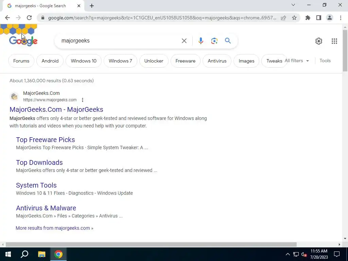The height and width of the screenshot is (261, 348).
Task: Toggle Chrome side panel icon
Action: click(319, 18)
